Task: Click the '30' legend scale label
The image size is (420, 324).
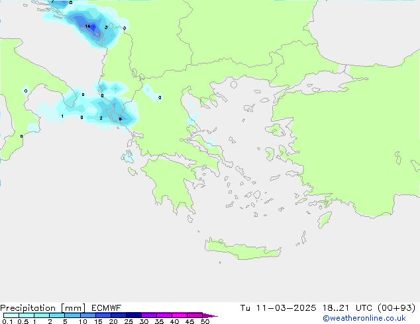Action: pyautogui.click(x=144, y=321)
